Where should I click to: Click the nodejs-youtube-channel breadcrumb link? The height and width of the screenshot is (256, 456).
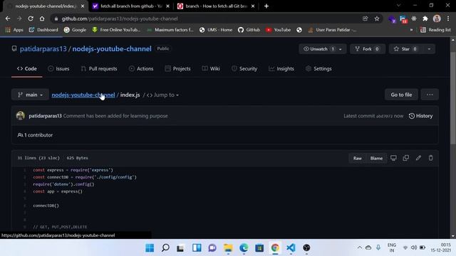point(83,95)
